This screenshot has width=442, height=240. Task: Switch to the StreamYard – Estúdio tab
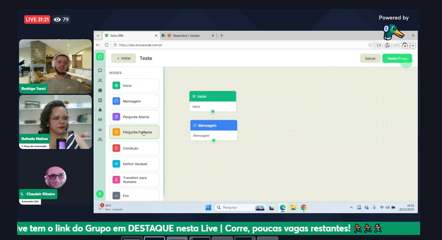click(x=188, y=35)
